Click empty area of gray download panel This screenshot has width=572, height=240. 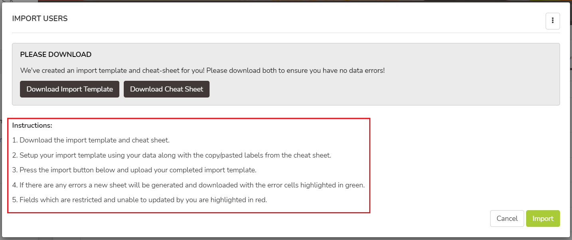[383, 89]
